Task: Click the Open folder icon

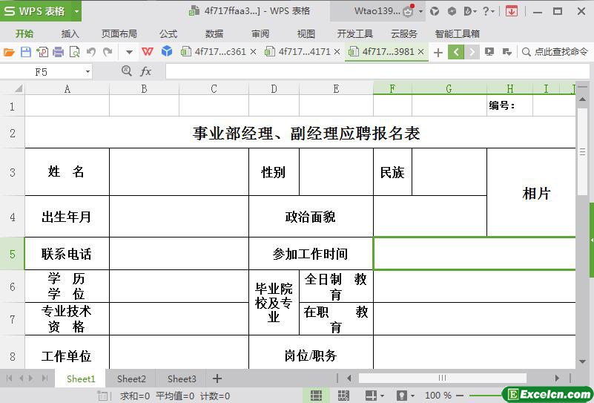Action: coord(9,52)
